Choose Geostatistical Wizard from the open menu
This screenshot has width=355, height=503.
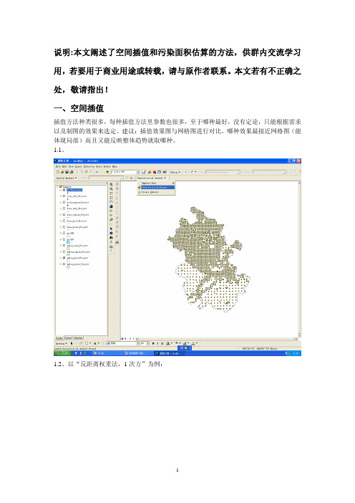click(156, 187)
